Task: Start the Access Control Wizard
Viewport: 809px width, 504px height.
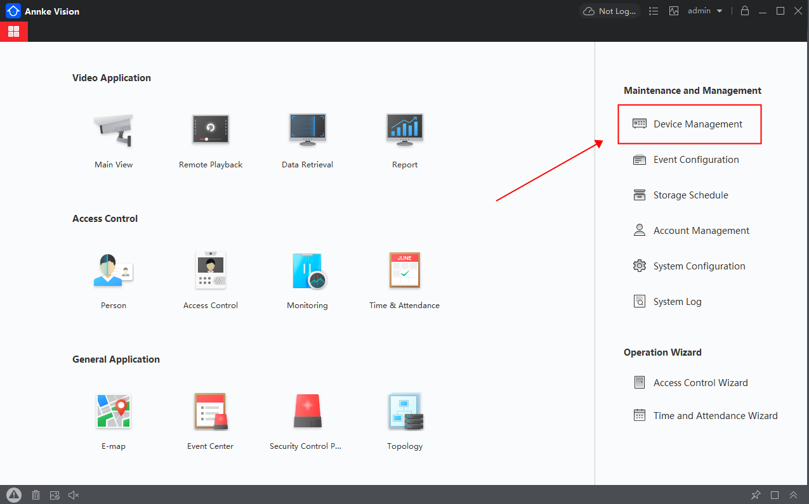Action: click(700, 383)
